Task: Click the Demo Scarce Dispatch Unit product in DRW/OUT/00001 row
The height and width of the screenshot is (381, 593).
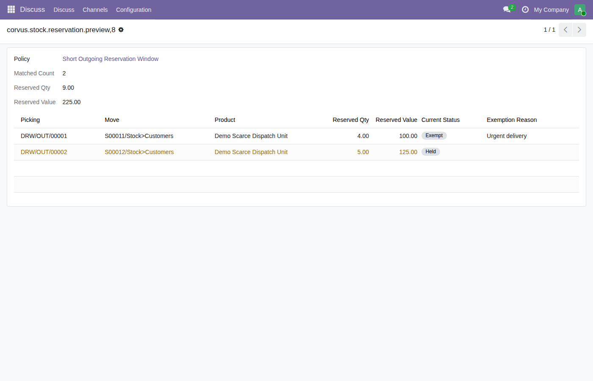Action: tap(251, 136)
